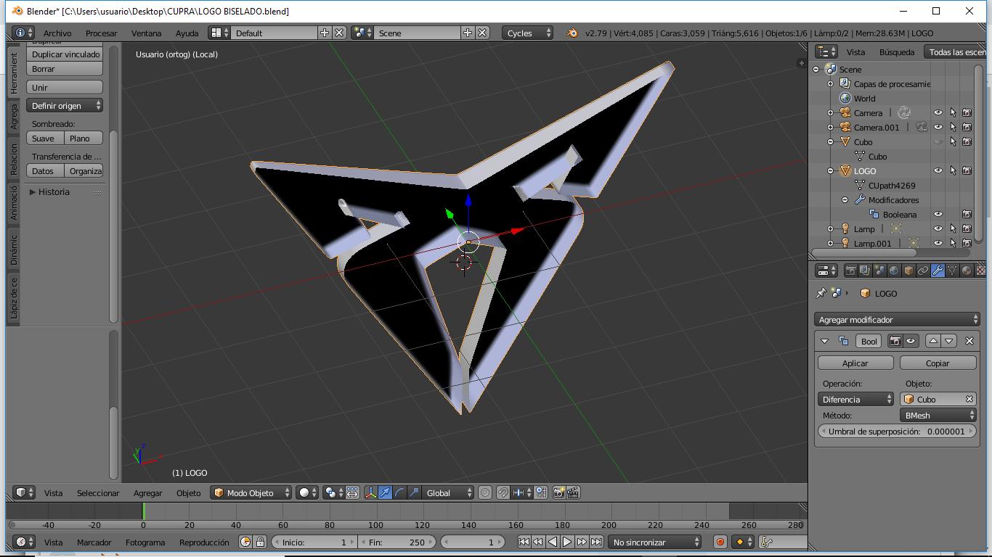The width and height of the screenshot is (992, 557).
Task: Open the Cycles render engine dropdown
Action: pos(527,33)
